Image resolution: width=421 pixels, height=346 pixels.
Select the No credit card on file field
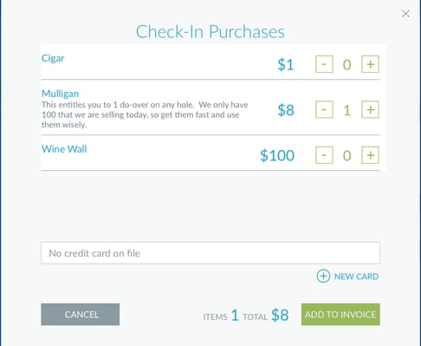tap(210, 253)
